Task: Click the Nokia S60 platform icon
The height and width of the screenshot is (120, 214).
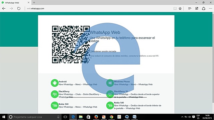Action: coord(55,105)
